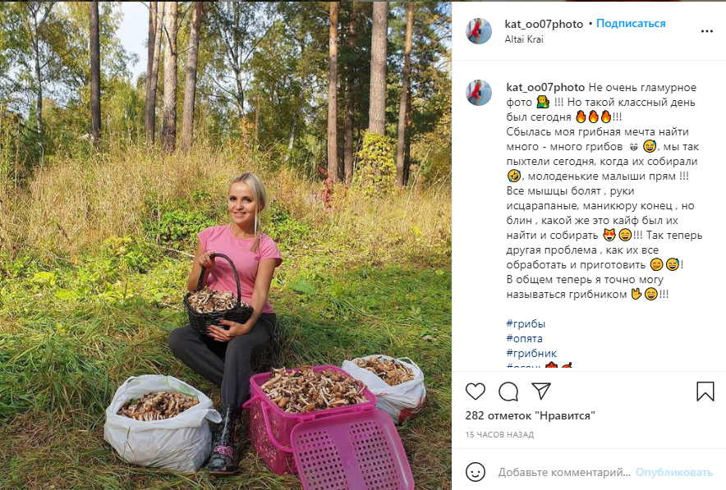This screenshot has height=490, width=726.
Task: Click the Подписаться follow link
Action: coord(631,24)
